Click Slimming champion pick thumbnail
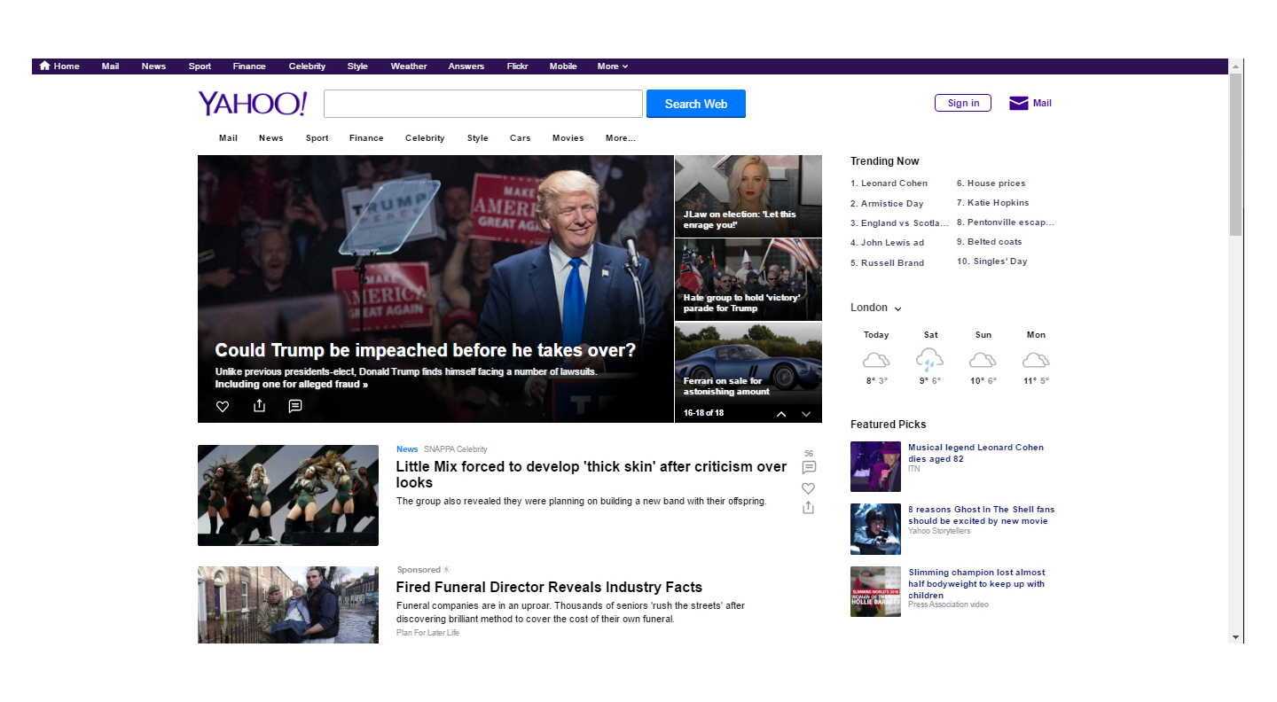Viewport: 1277px width, 702px height. (875, 591)
